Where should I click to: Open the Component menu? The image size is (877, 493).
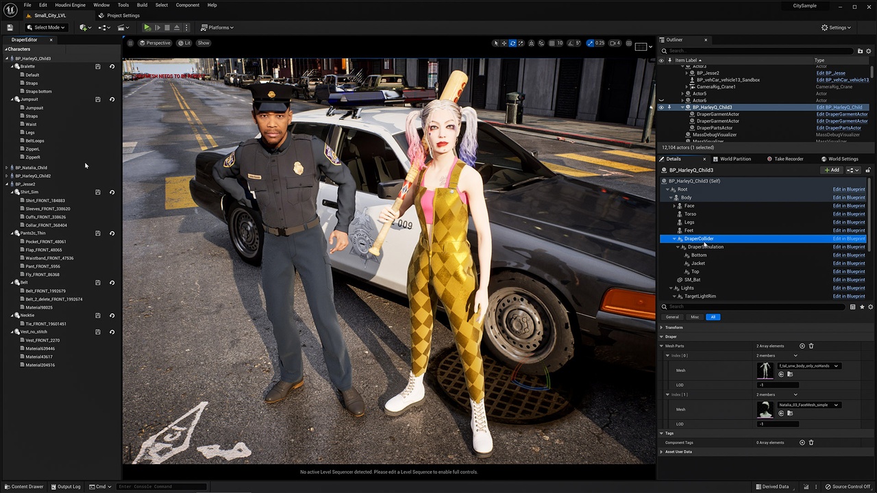(x=188, y=5)
